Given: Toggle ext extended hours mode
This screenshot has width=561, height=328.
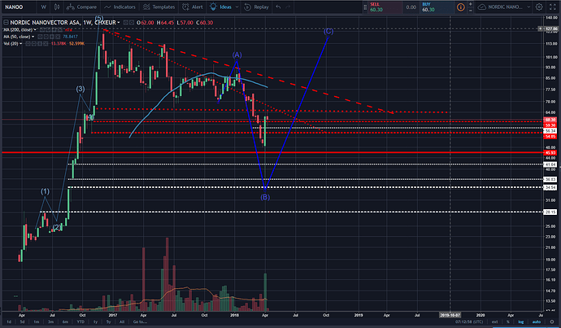Looking at the screenshot, I should click(x=494, y=321).
